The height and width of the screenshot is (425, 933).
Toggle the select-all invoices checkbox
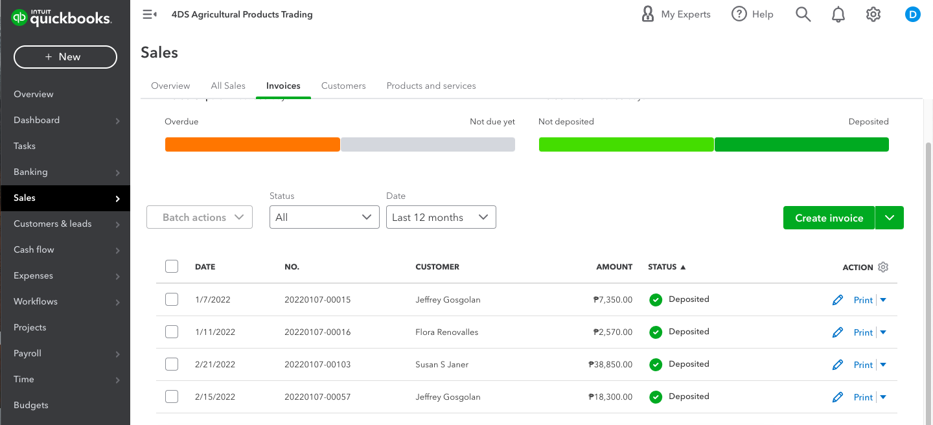click(x=172, y=266)
